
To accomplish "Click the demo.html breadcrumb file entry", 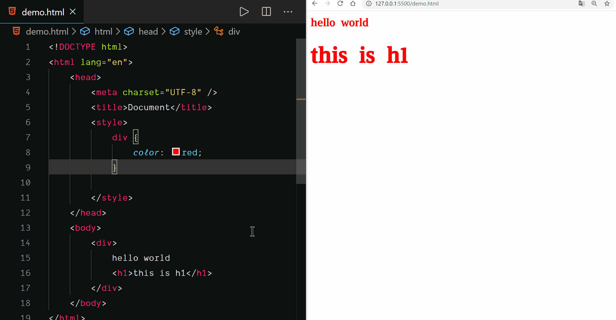I will coord(47,31).
